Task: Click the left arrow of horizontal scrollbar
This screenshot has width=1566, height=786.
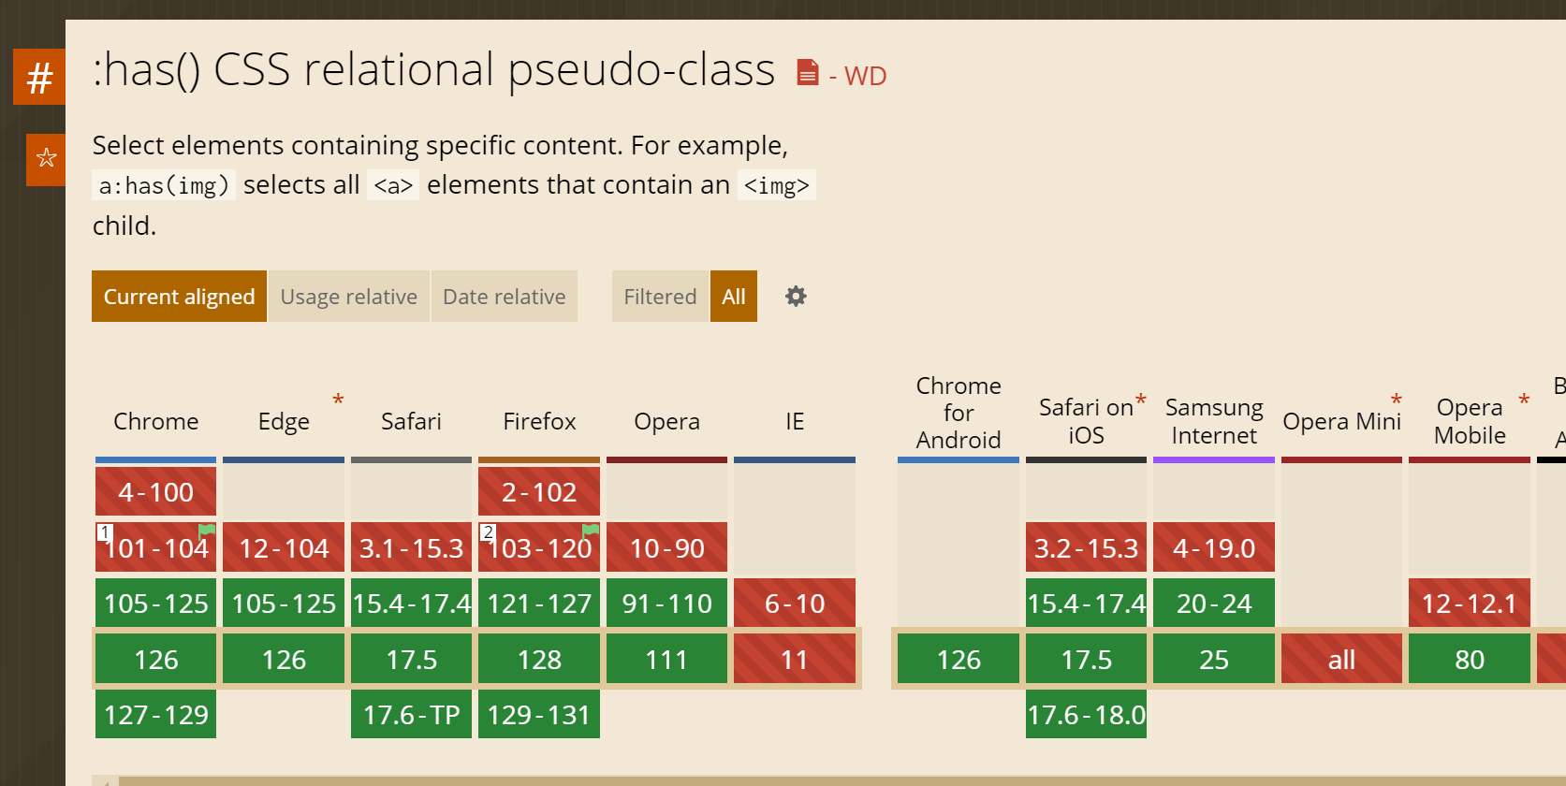Action: pyautogui.click(x=106, y=781)
